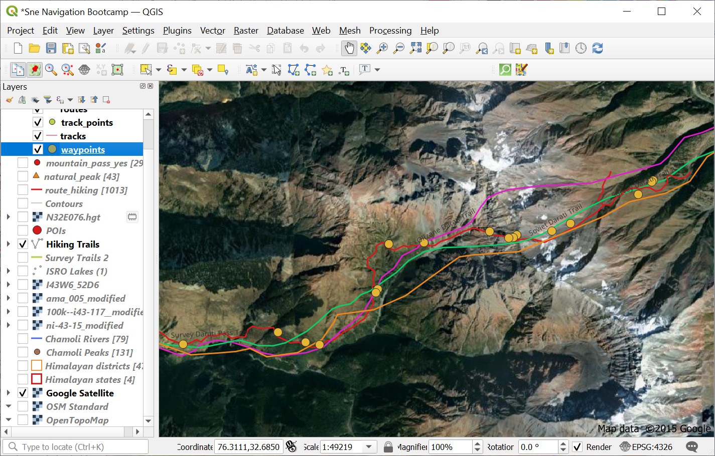The width and height of the screenshot is (715, 456).
Task: Click Pan Map to Selection icon
Action: pyautogui.click(x=366, y=48)
